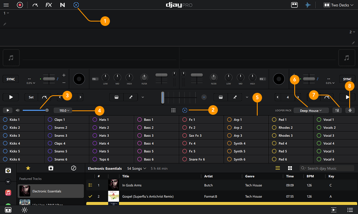
Task: Click the red record button
Action: [20, 5]
